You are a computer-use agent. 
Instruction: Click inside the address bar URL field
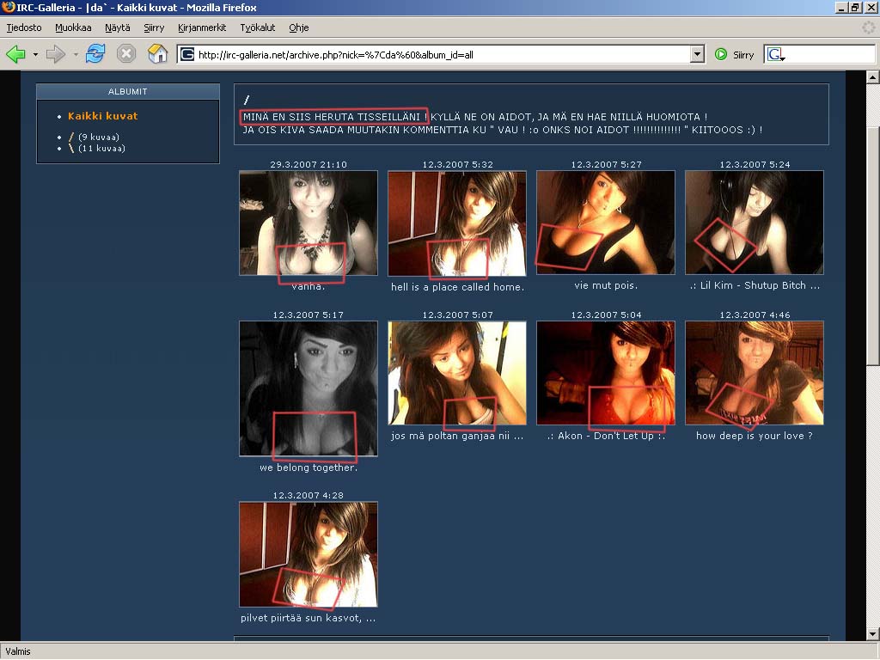point(430,54)
